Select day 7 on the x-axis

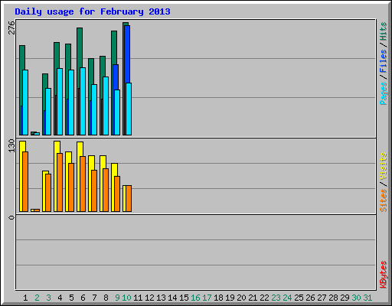tap(94, 298)
